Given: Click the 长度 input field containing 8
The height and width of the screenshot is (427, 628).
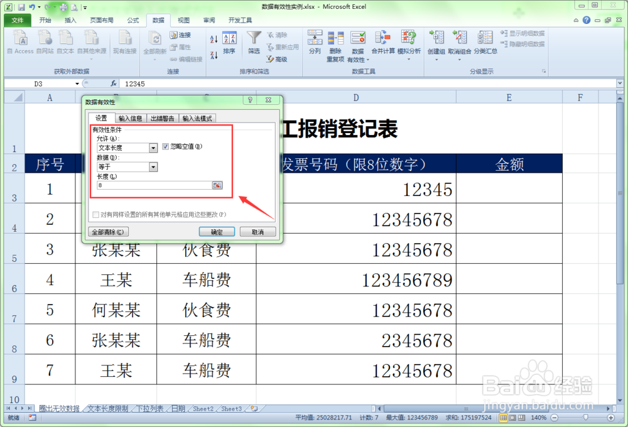Looking at the screenshot, I should click(154, 185).
